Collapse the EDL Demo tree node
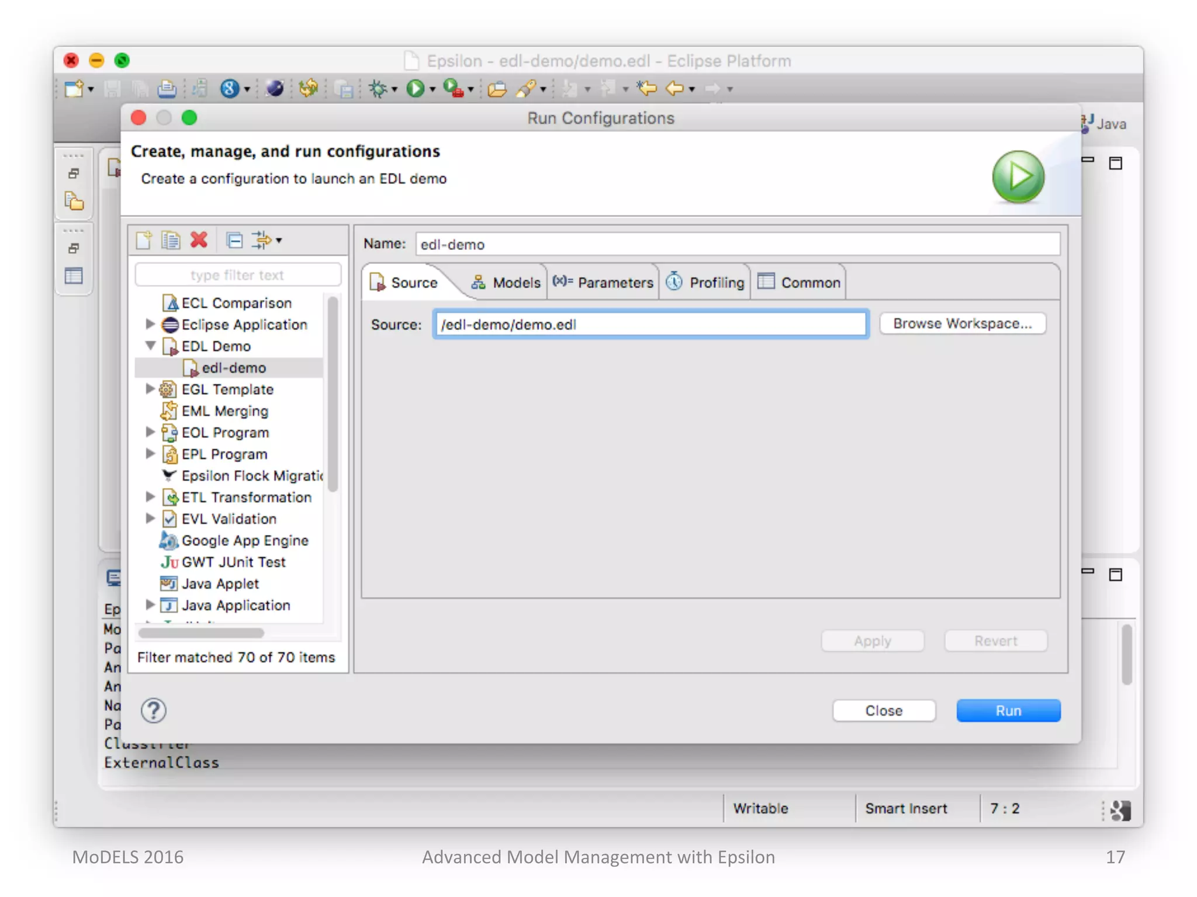Viewport: 1197px width, 897px height. [150, 346]
